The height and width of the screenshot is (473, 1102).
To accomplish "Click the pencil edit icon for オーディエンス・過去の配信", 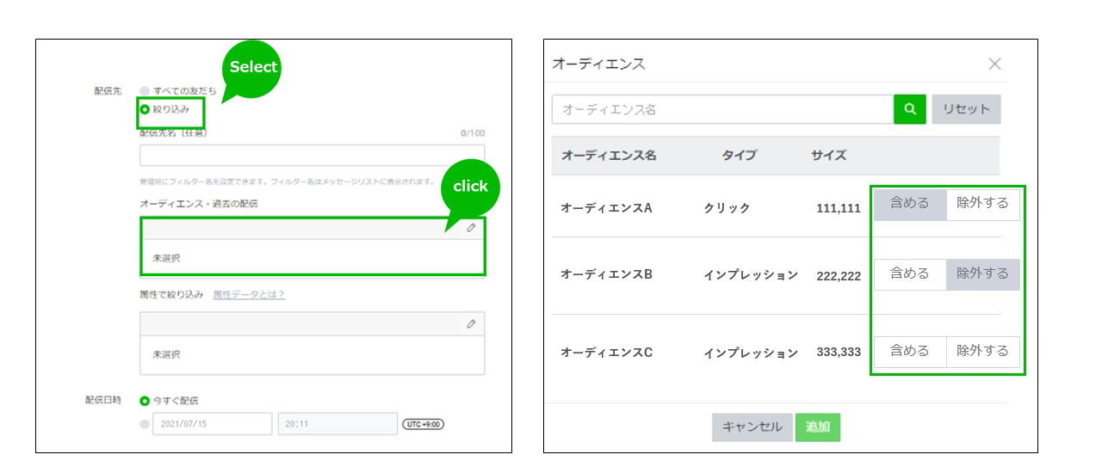I will tap(471, 228).
